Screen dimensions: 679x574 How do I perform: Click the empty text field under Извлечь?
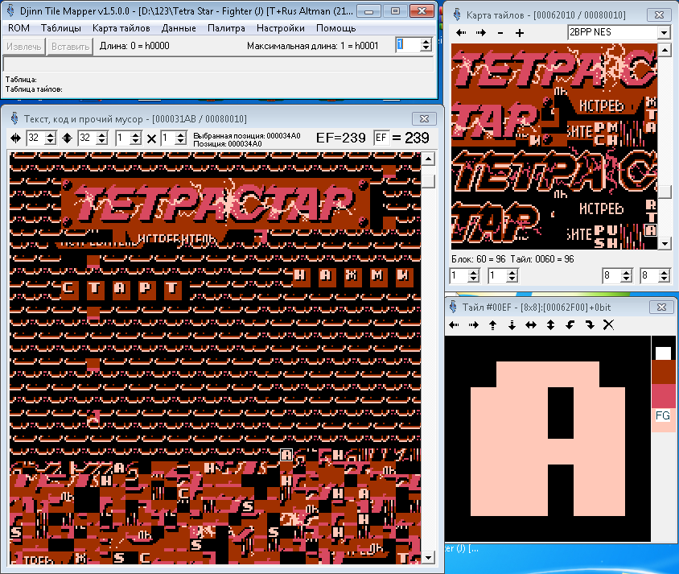point(219,64)
